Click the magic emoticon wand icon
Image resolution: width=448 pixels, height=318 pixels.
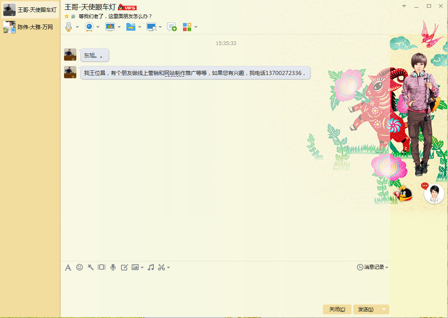click(91, 267)
